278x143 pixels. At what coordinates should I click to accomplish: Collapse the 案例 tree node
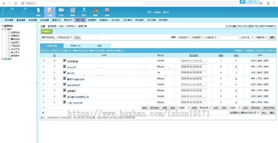(2, 29)
